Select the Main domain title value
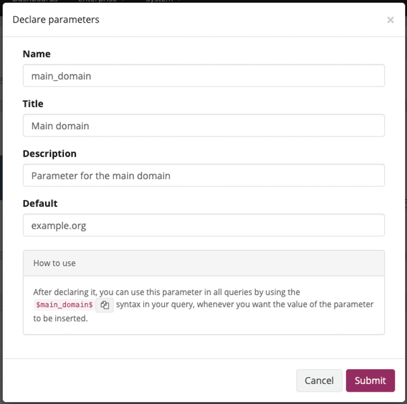The height and width of the screenshot is (404, 407). point(57,125)
